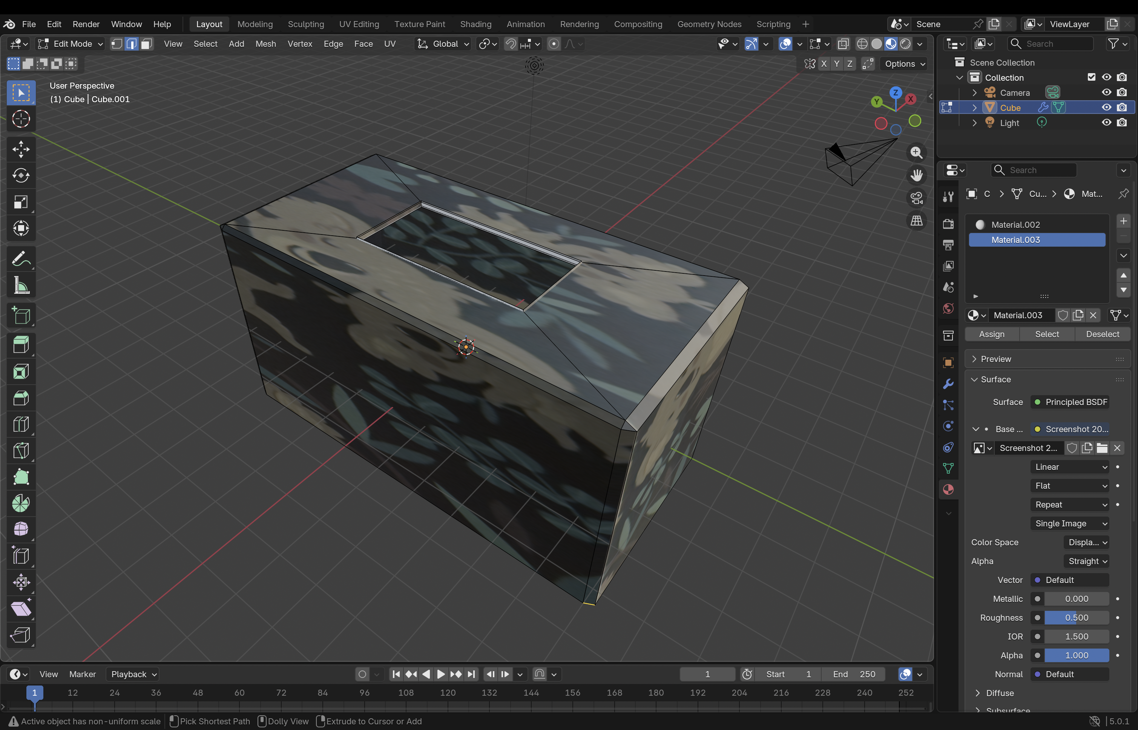Disable Camera render visibility
1138x730 pixels.
click(x=1121, y=92)
